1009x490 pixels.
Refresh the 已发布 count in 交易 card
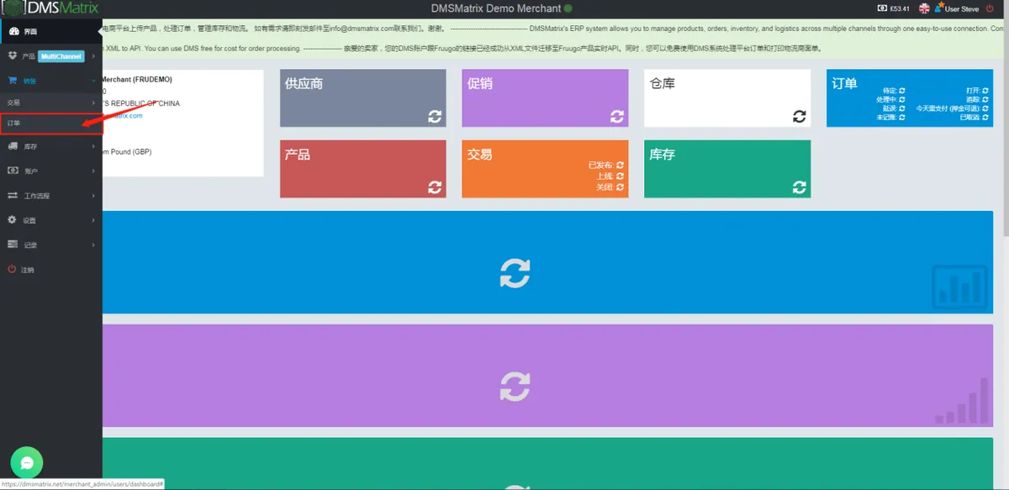pos(621,166)
